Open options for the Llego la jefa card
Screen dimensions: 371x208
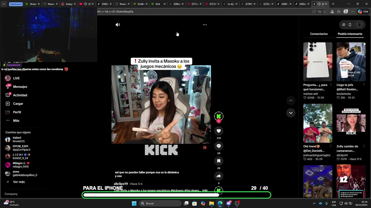point(364,85)
